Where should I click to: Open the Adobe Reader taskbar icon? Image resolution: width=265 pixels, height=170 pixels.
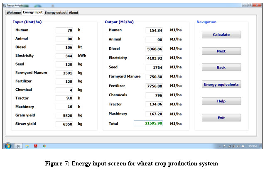[36, 146]
